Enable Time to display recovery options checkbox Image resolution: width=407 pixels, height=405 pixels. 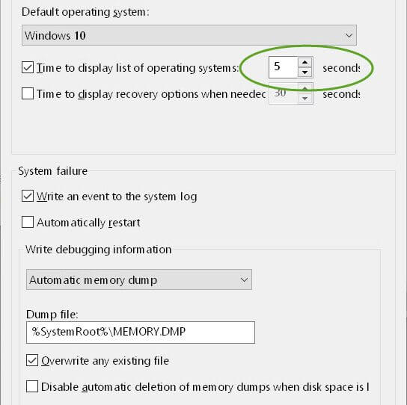click(28, 93)
